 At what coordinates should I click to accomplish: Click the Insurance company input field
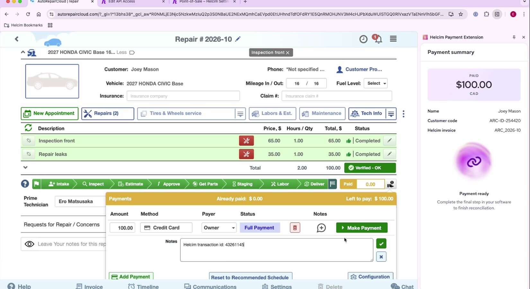tap(183, 96)
